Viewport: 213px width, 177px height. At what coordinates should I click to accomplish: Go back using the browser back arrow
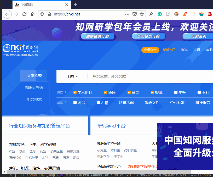(7, 14)
